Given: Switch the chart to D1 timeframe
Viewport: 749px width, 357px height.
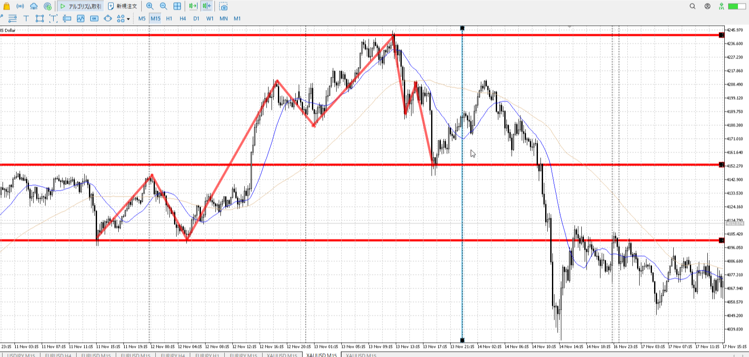Looking at the screenshot, I should point(196,18).
